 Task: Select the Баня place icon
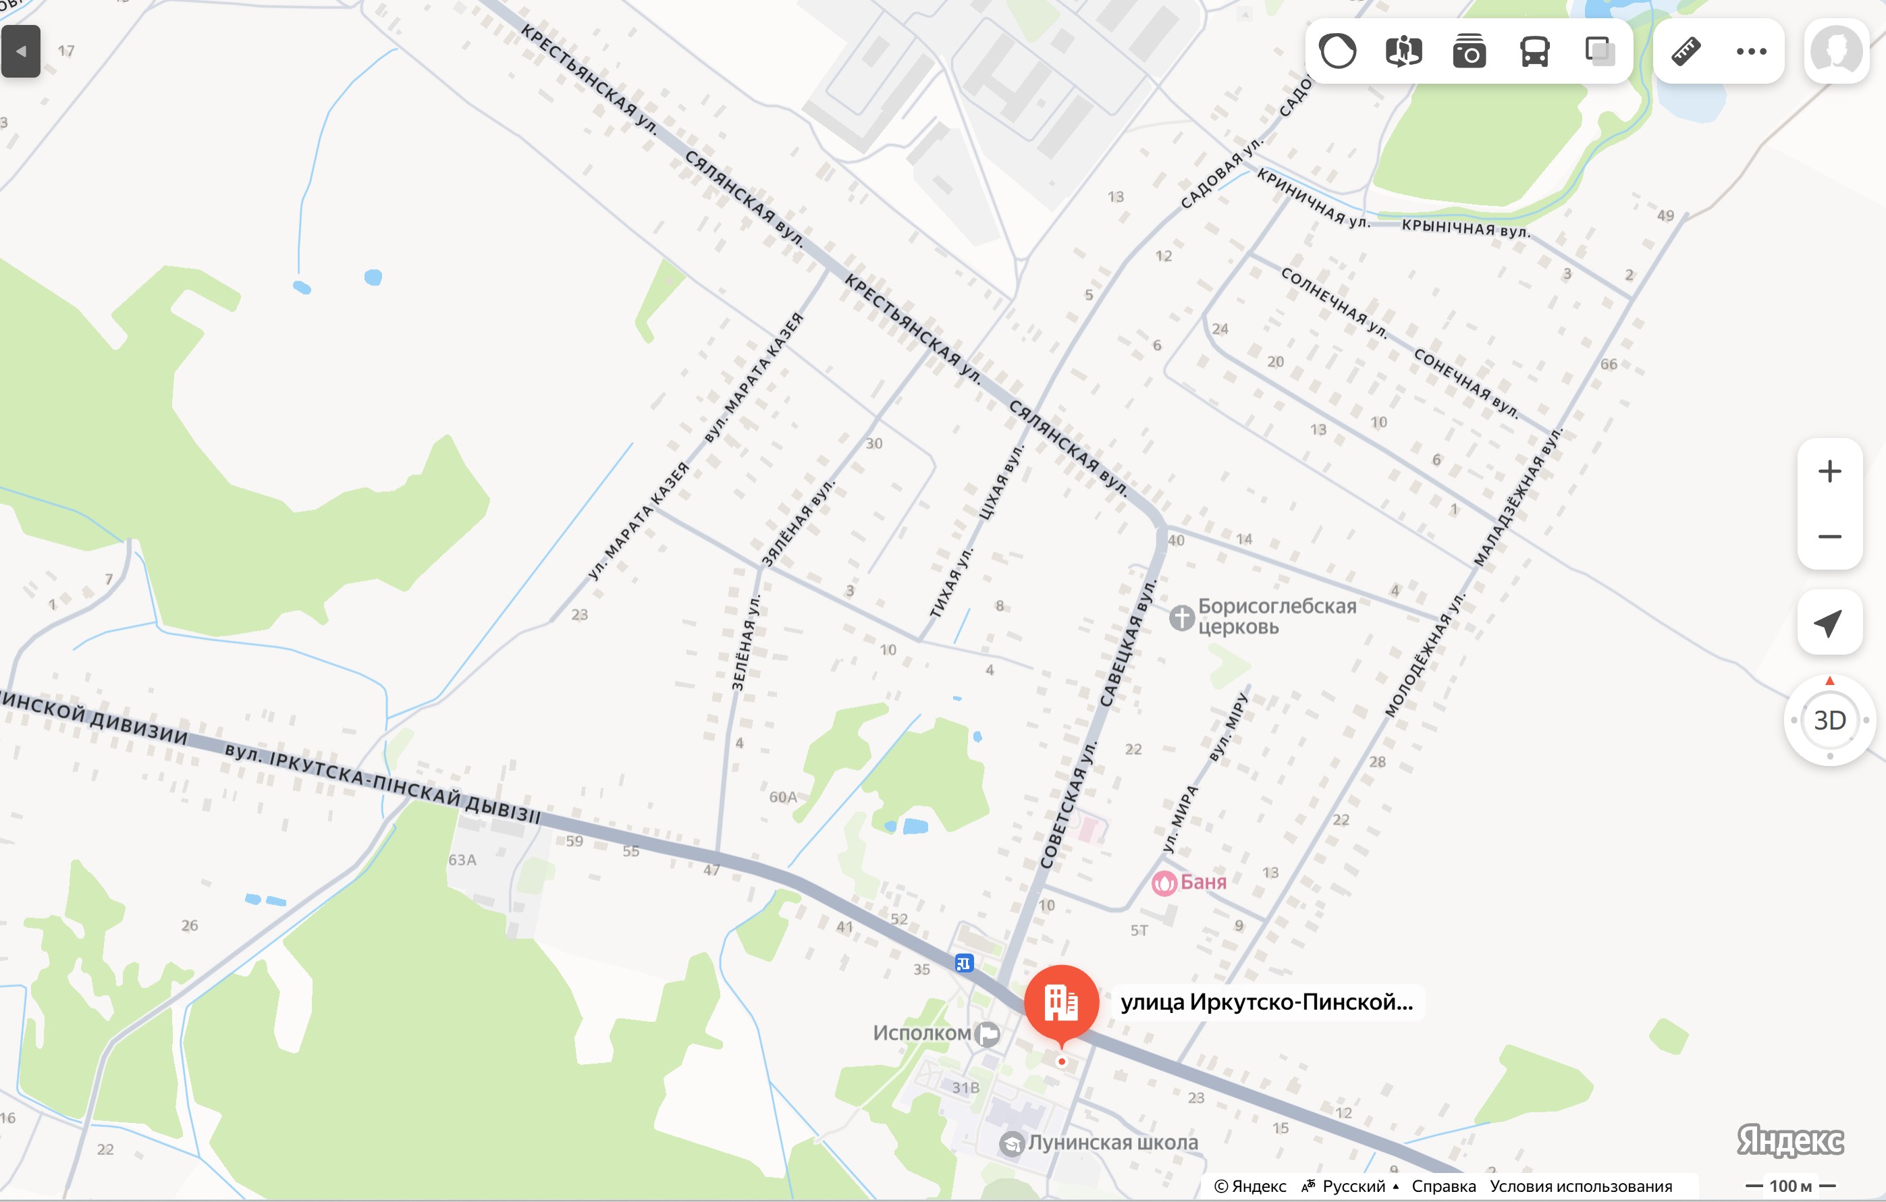(1164, 883)
